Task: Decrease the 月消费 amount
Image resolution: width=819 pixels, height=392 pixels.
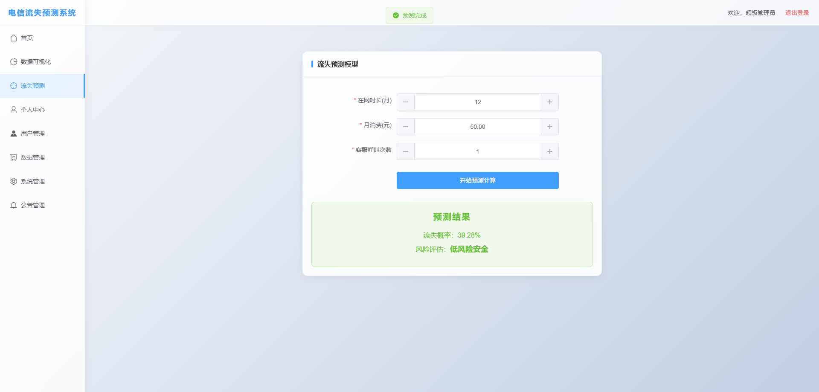Action: pyautogui.click(x=406, y=127)
